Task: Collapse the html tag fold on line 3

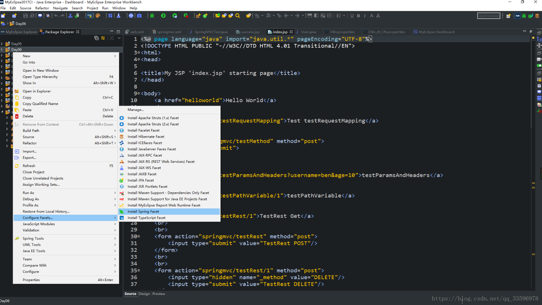Action: [139, 53]
